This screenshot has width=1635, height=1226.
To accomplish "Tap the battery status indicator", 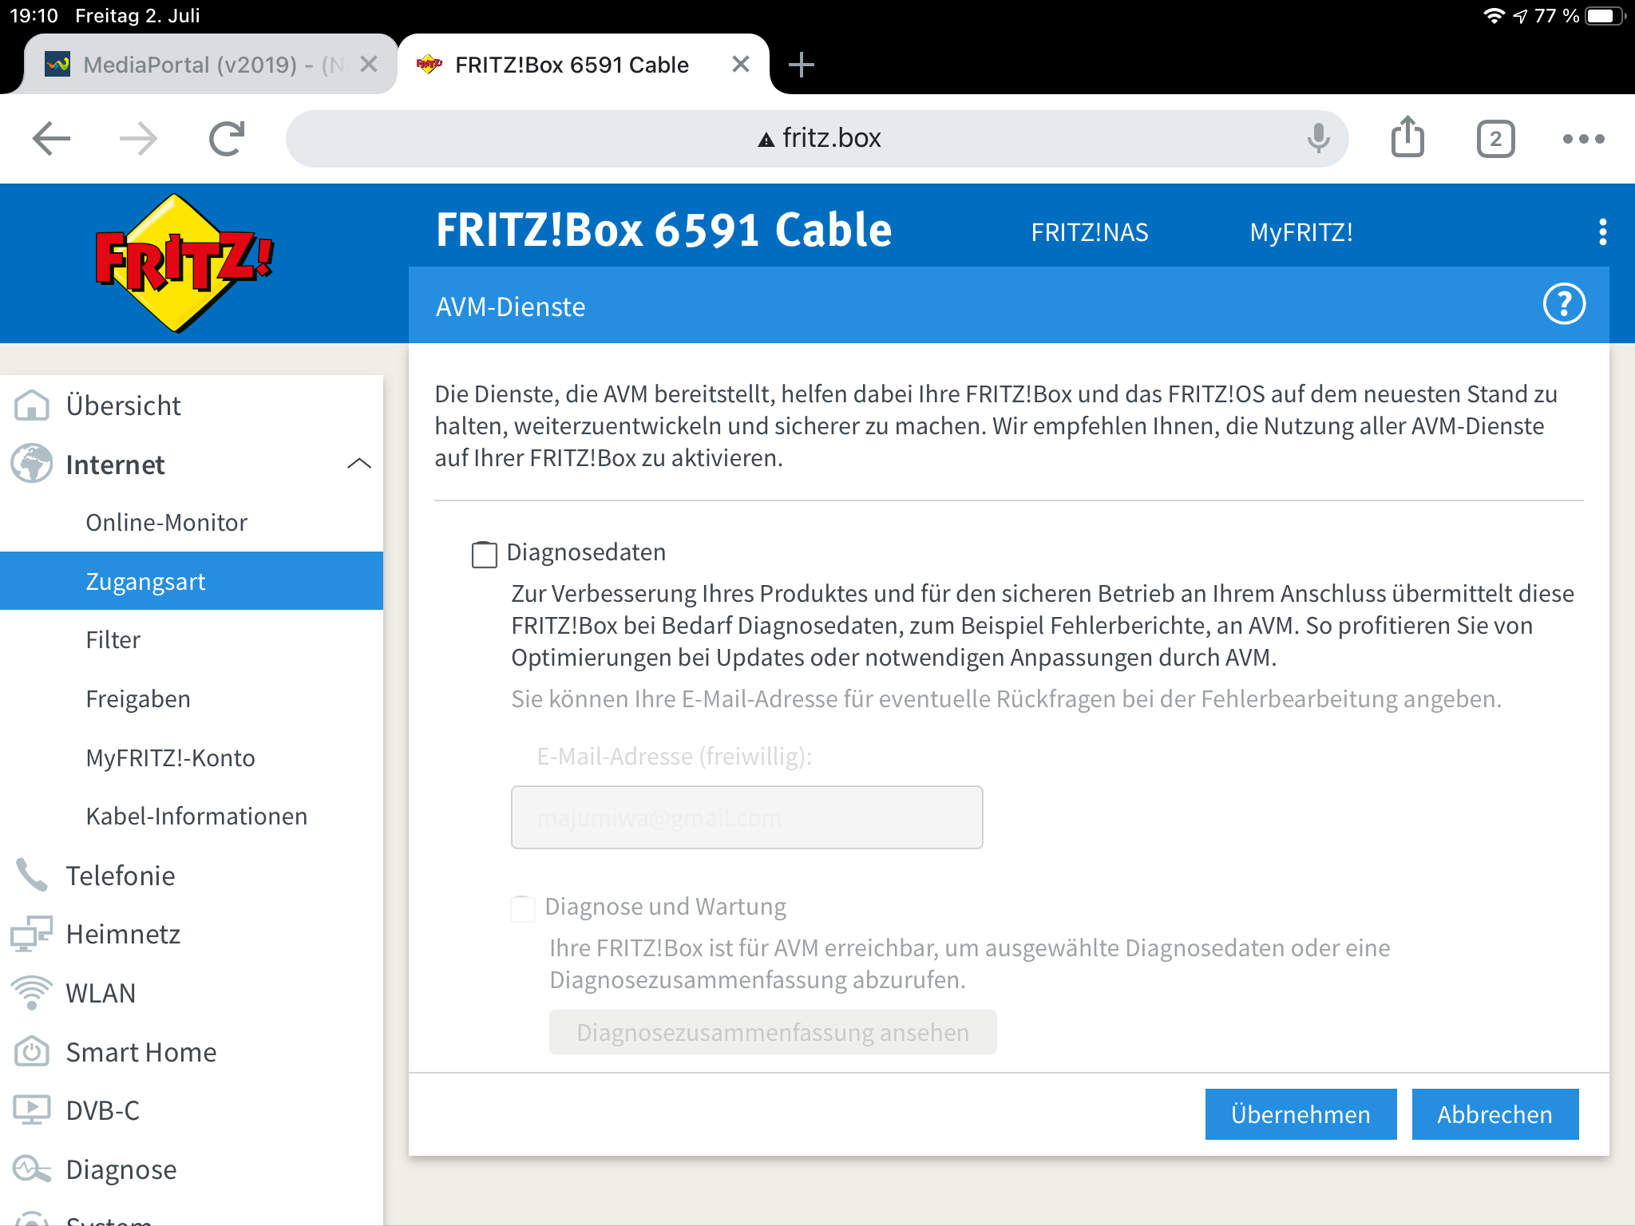I will click(x=1605, y=16).
